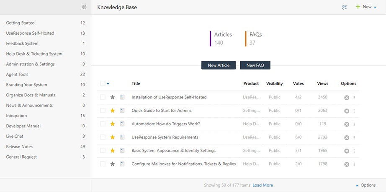Click drag handle on System Requirements row
Screen dimensions: 386x192
point(354,138)
